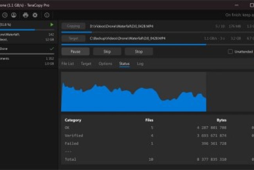Screen dimensions: 254x170
Task: Open the On finish dropdown
Action: tap(240, 15)
